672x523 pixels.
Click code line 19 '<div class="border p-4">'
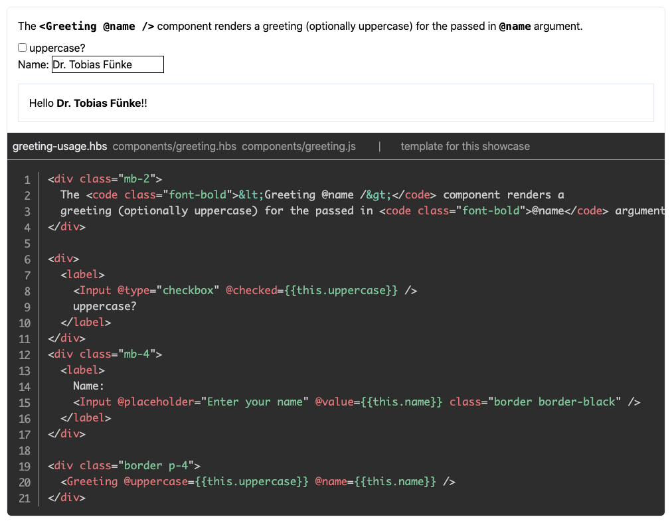124,466
